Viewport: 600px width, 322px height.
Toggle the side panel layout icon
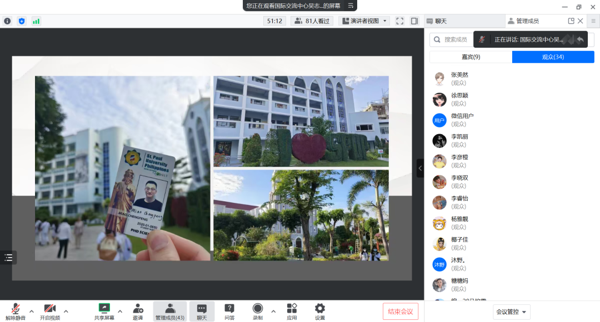pyautogui.click(x=414, y=21)
